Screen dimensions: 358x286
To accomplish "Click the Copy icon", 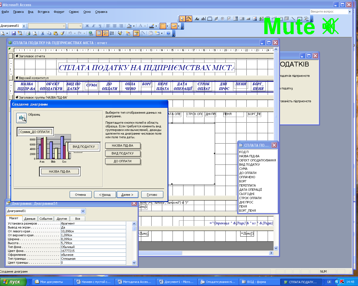I will pyautogui.click(x=49, y=33).
